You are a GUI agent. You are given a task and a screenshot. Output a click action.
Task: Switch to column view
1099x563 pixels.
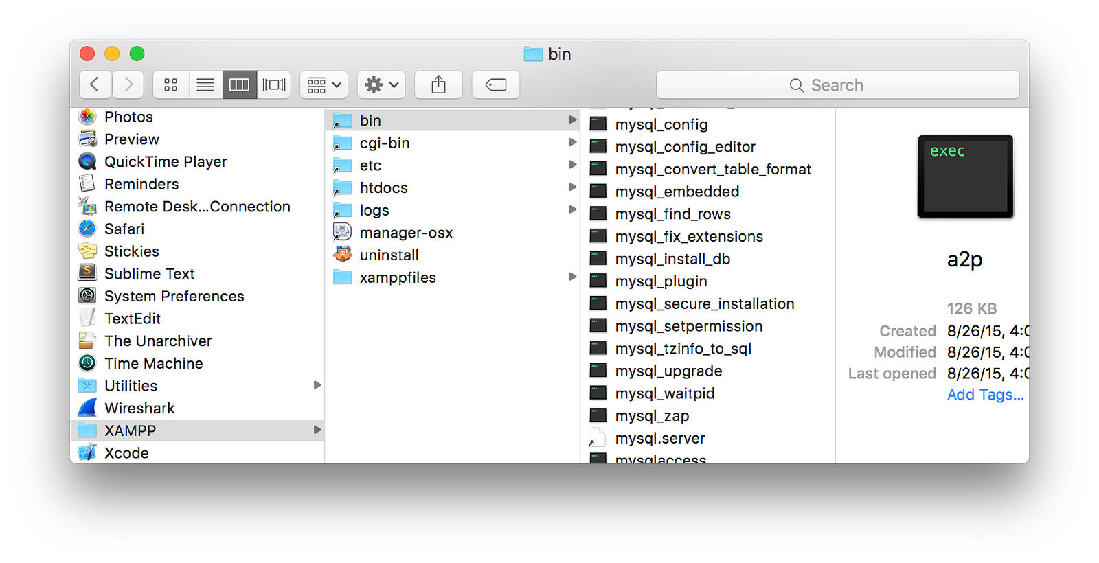[239, 84]
